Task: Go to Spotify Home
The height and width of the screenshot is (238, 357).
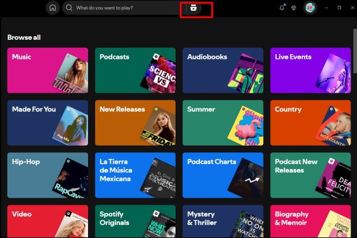Action: point(52,8)
